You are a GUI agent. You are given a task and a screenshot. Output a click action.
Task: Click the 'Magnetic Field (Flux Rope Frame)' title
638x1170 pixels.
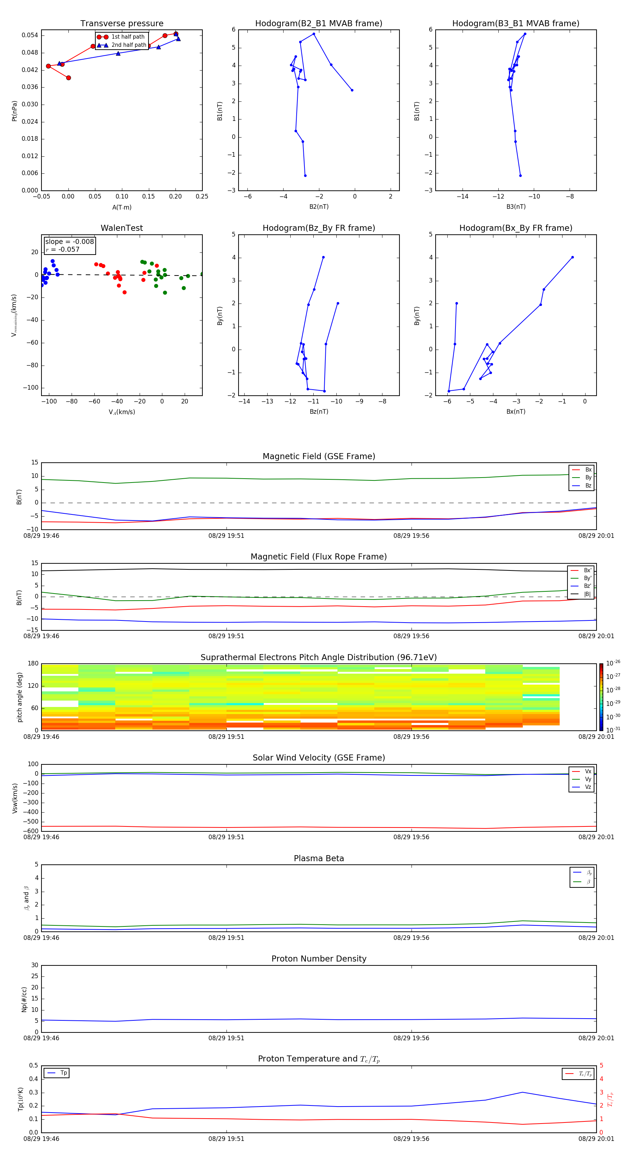click(319, 557)
